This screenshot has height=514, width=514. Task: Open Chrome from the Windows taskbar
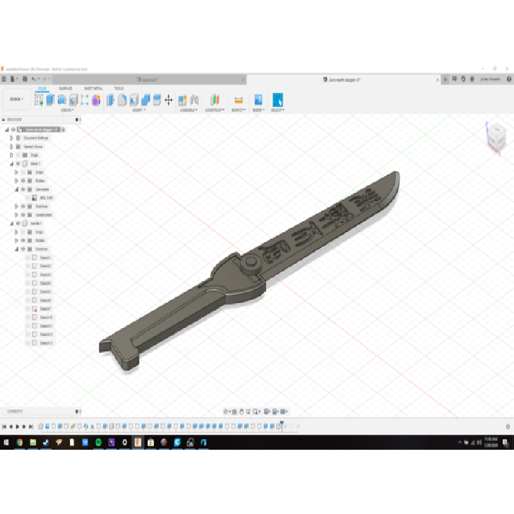(x=19, y=443)
